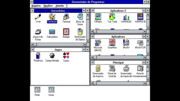The width and height of the screenshot is (180, 101).
Task: Restore the minimized Rede group icon
Action: [37, 90]
